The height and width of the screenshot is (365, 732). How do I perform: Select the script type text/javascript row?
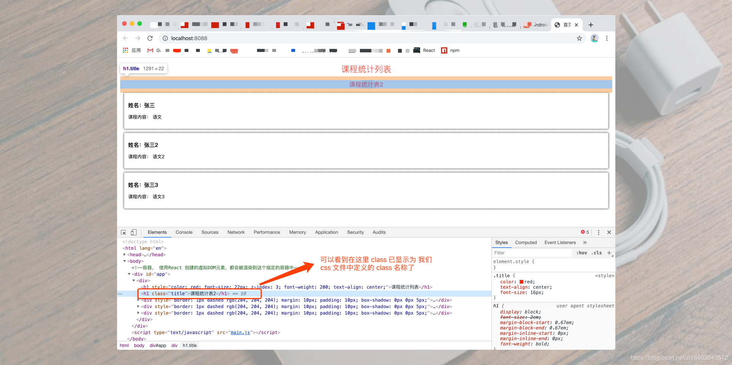[x=206, y=333]
